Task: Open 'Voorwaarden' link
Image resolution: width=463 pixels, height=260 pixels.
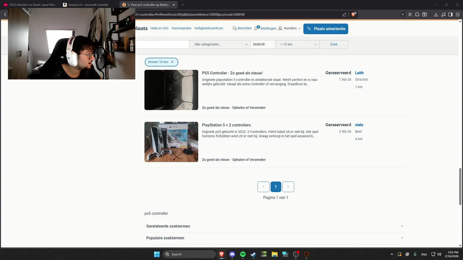Action: 181,28
